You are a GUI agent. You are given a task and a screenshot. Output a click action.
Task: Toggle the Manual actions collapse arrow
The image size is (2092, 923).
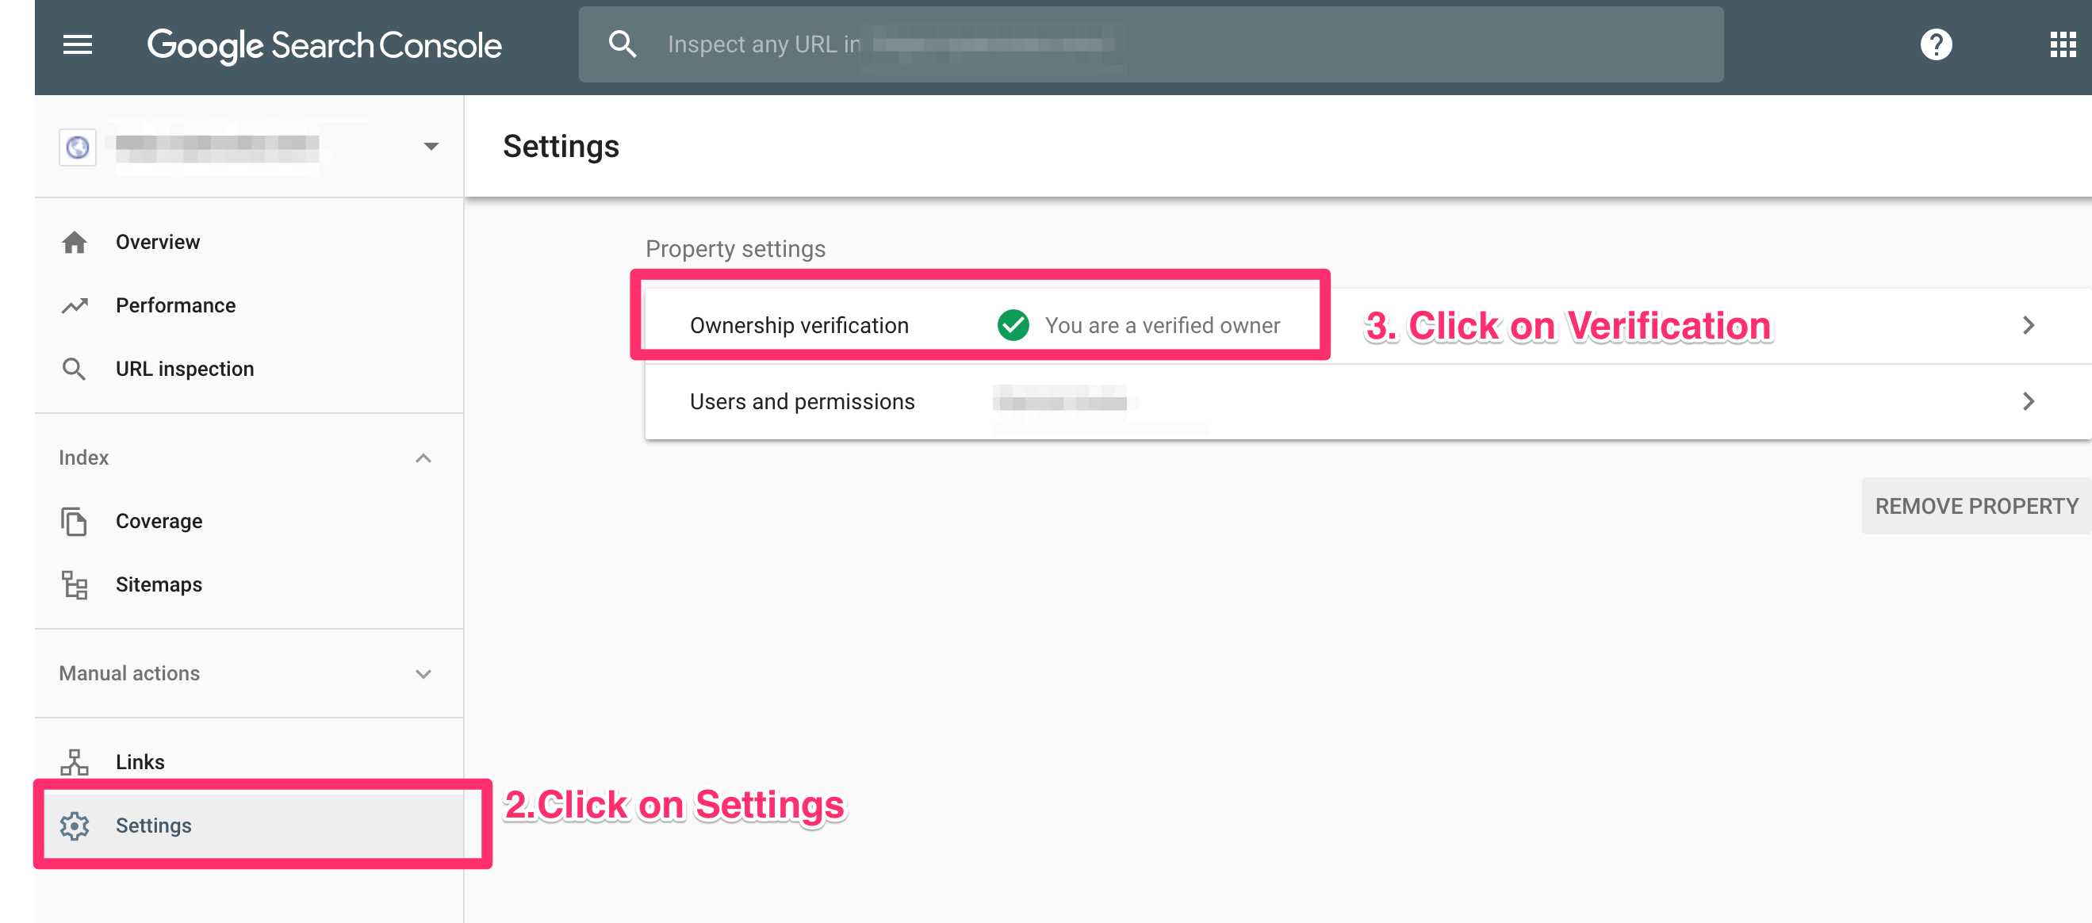pyautogui.click(x=424, y=672)
